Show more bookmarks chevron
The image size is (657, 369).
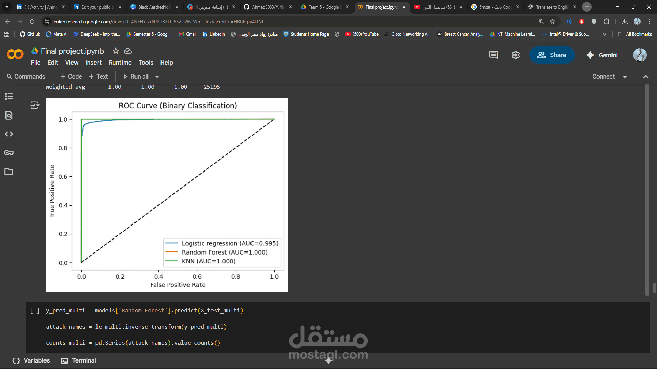pos(604,34)
